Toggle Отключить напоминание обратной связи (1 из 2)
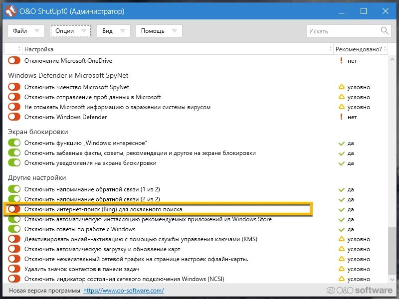The image size is (399, 299). (14, 189)
